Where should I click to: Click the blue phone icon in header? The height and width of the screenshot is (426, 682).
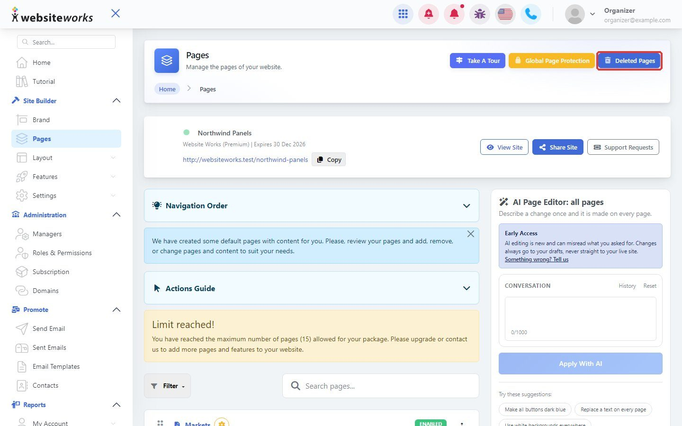[x=531, y=14]
